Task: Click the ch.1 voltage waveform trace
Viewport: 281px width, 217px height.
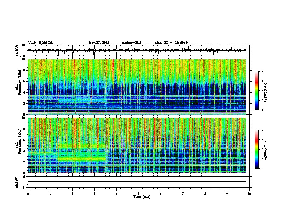Action: pyautogui.click(x=137, y=50)
